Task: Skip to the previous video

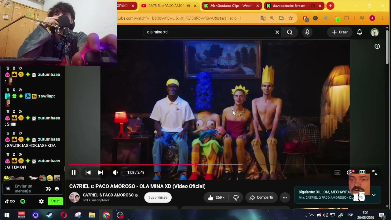Action: (88, 173)
